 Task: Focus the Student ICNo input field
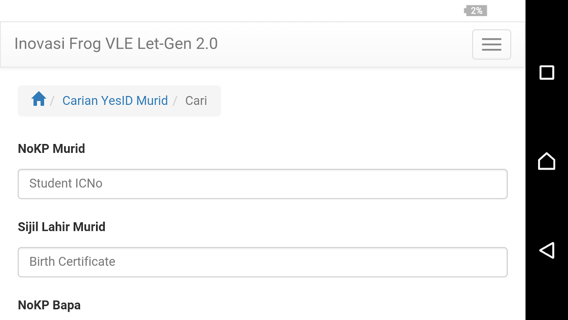tap(262, 184)
